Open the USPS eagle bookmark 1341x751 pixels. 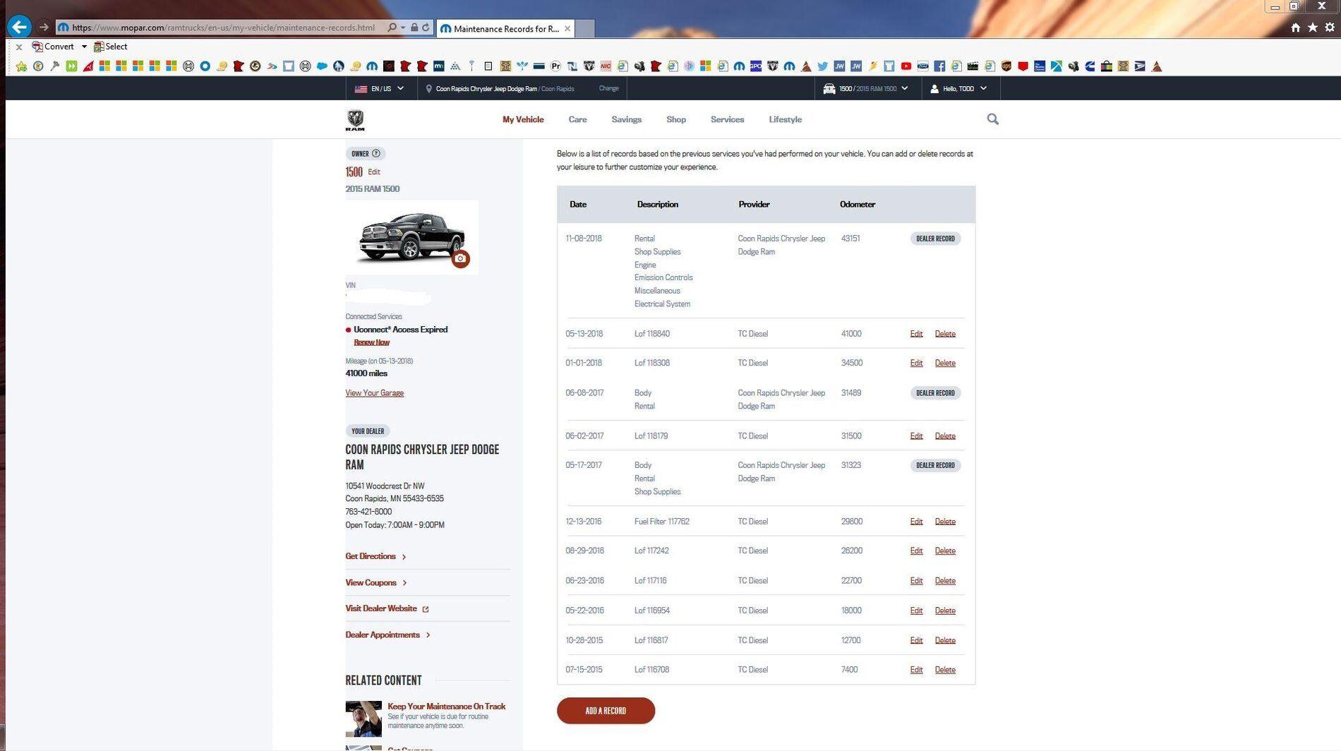1140,66
